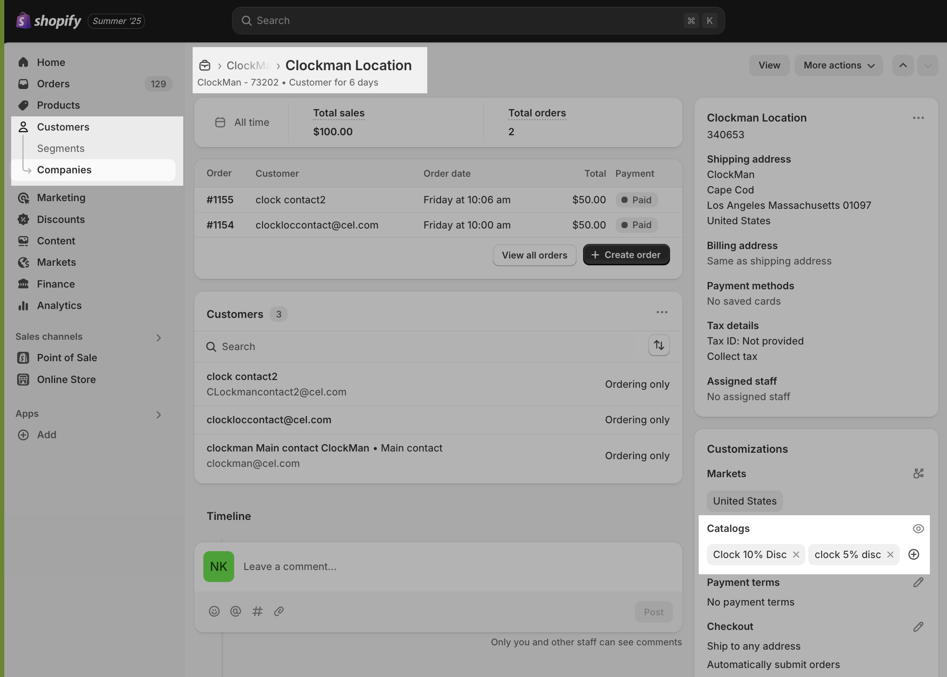Open order #1155
Image resolution: width=947 pixels, height=677 pixels.
pyautogui.click(x=438, y=200)
